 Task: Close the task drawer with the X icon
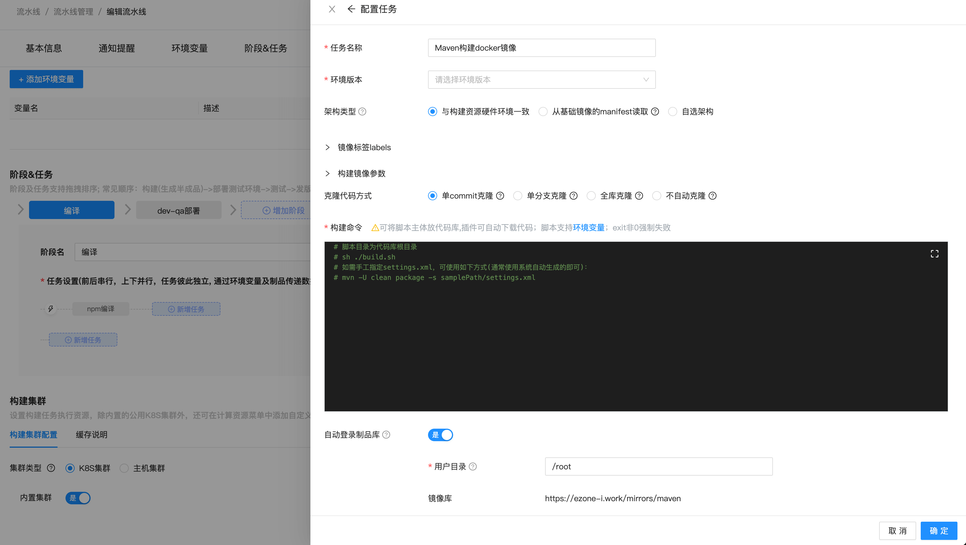click(x=332, y=9)
